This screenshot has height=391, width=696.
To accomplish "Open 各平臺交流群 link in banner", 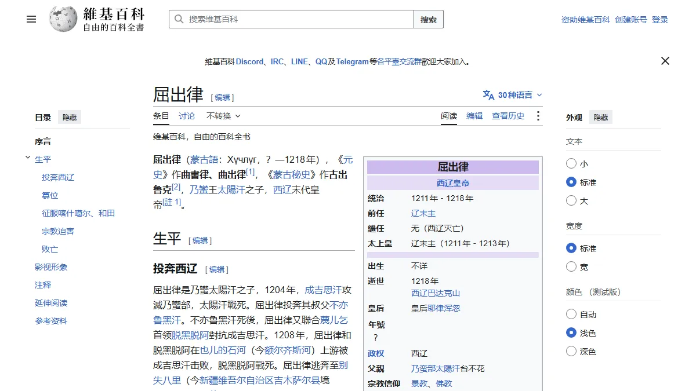I will 399,61.
